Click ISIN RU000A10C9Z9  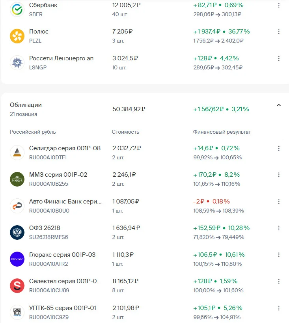[49, 317]
